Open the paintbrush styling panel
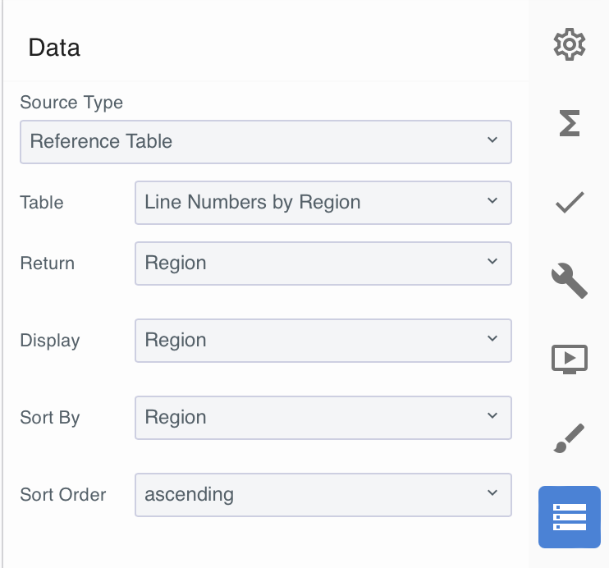Viewport: 609px width, 568px height. (x=569, y=438)
